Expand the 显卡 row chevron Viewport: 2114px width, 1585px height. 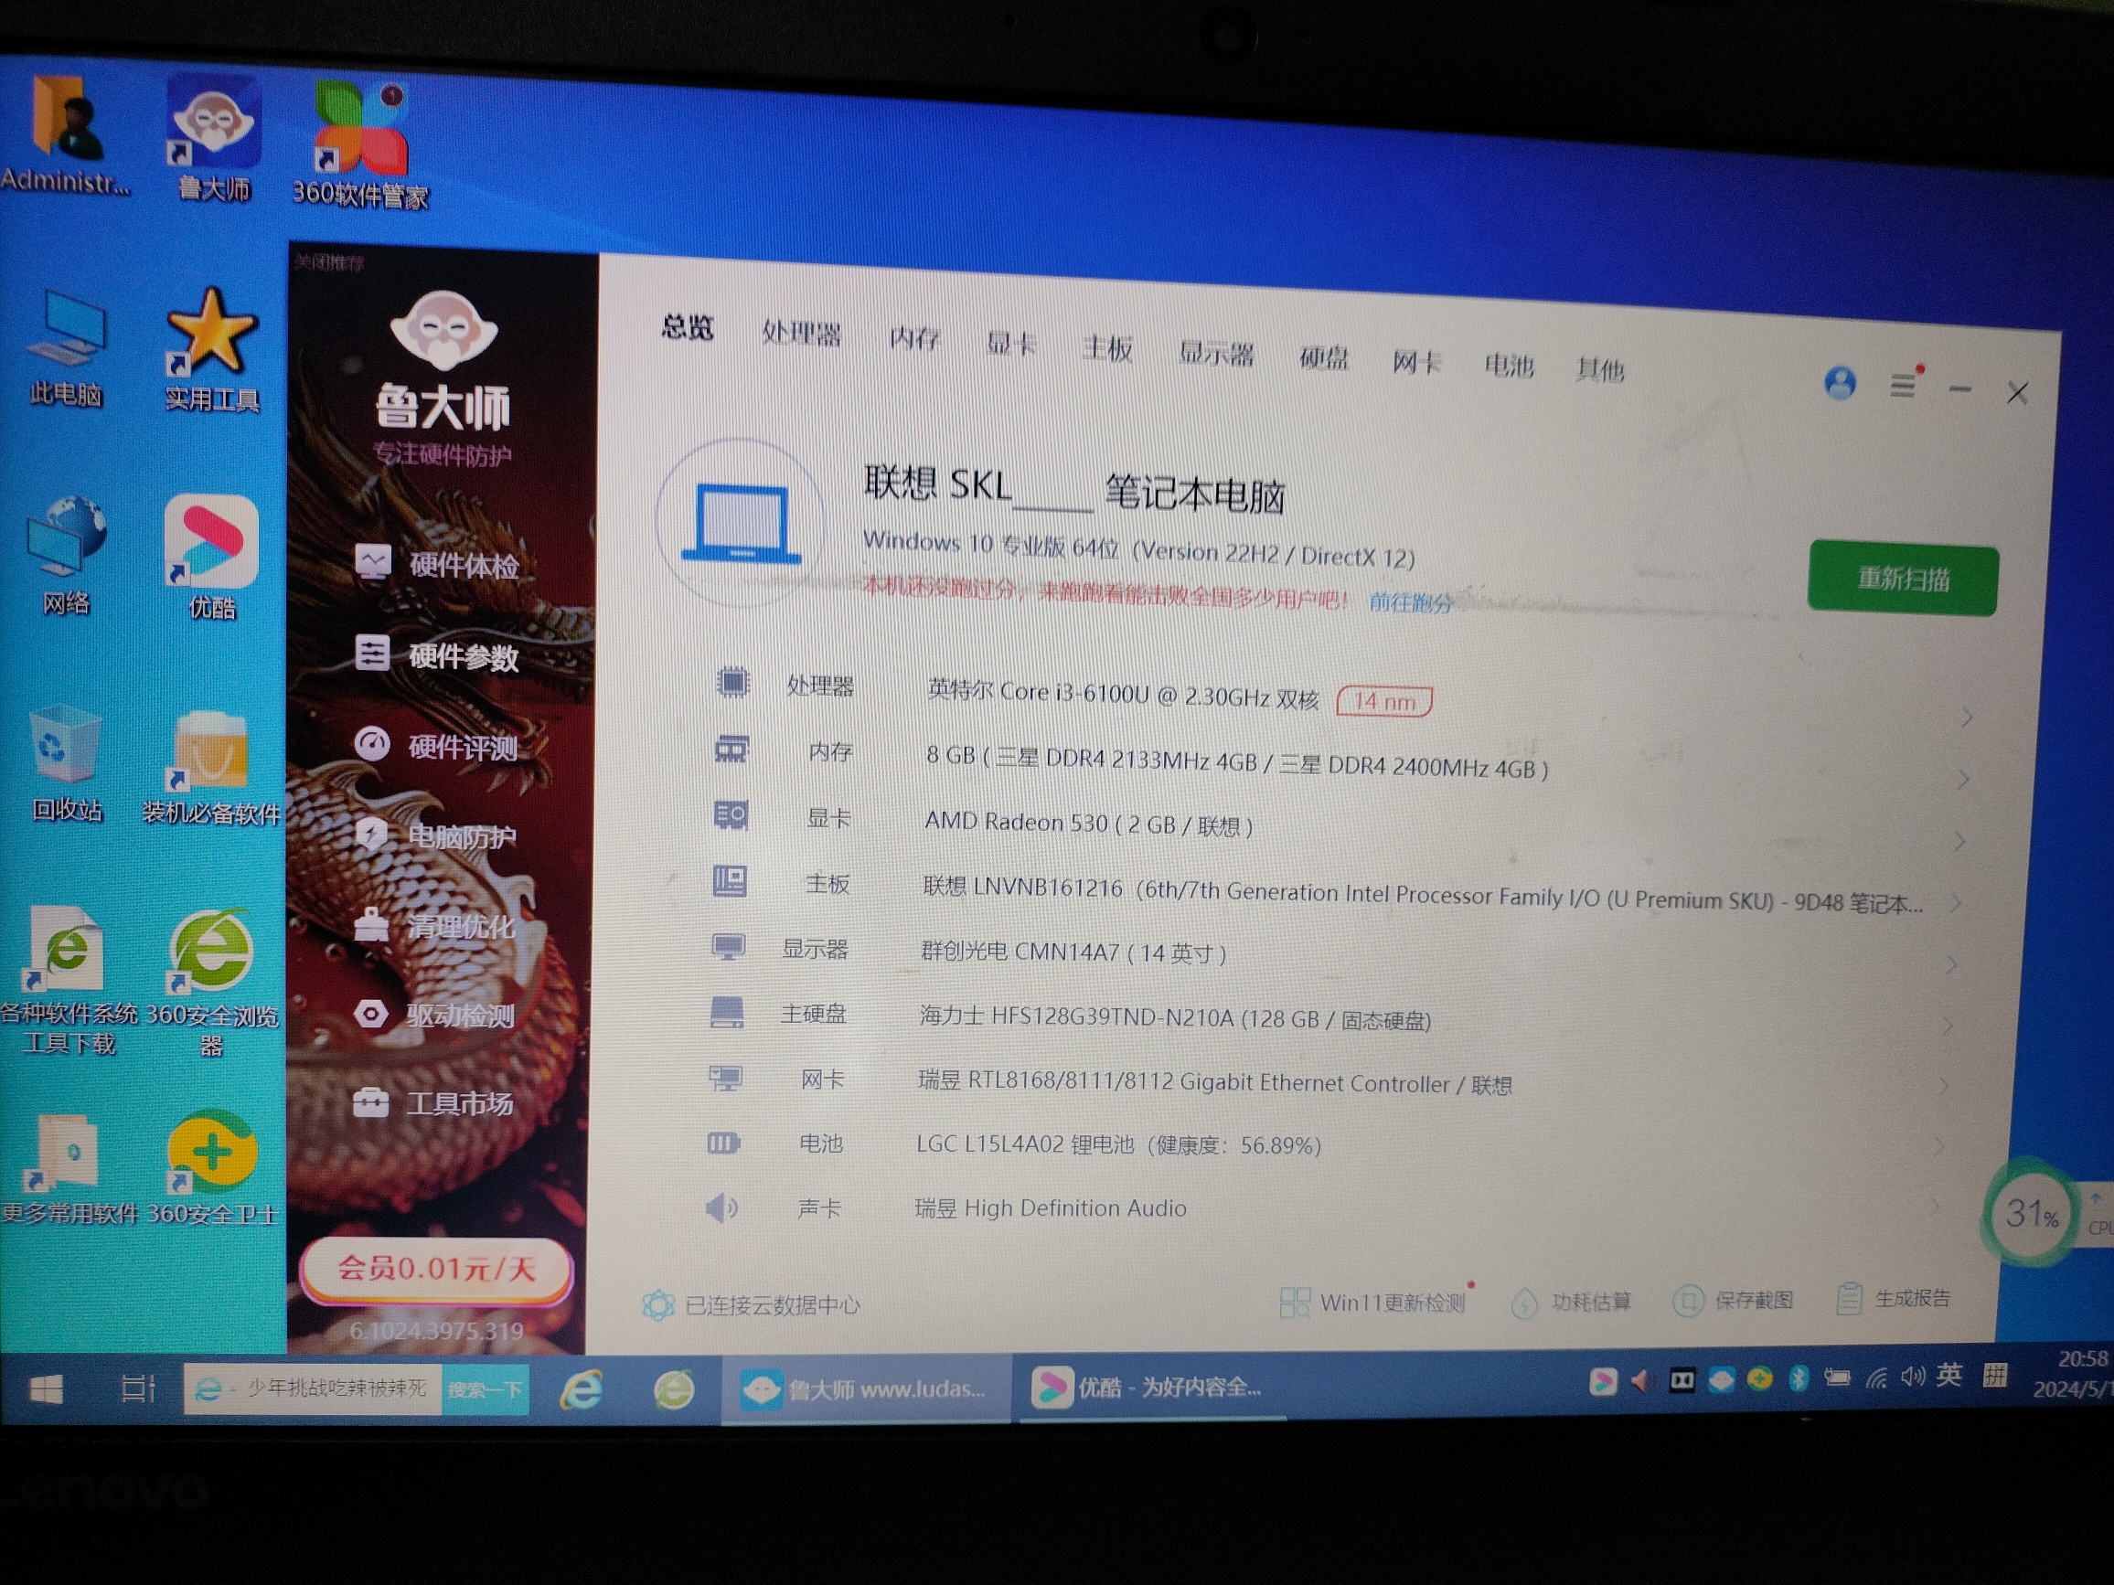[1959, 841]
